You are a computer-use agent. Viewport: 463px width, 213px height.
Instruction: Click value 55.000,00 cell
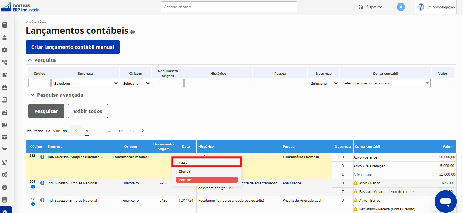pos(447,174)
